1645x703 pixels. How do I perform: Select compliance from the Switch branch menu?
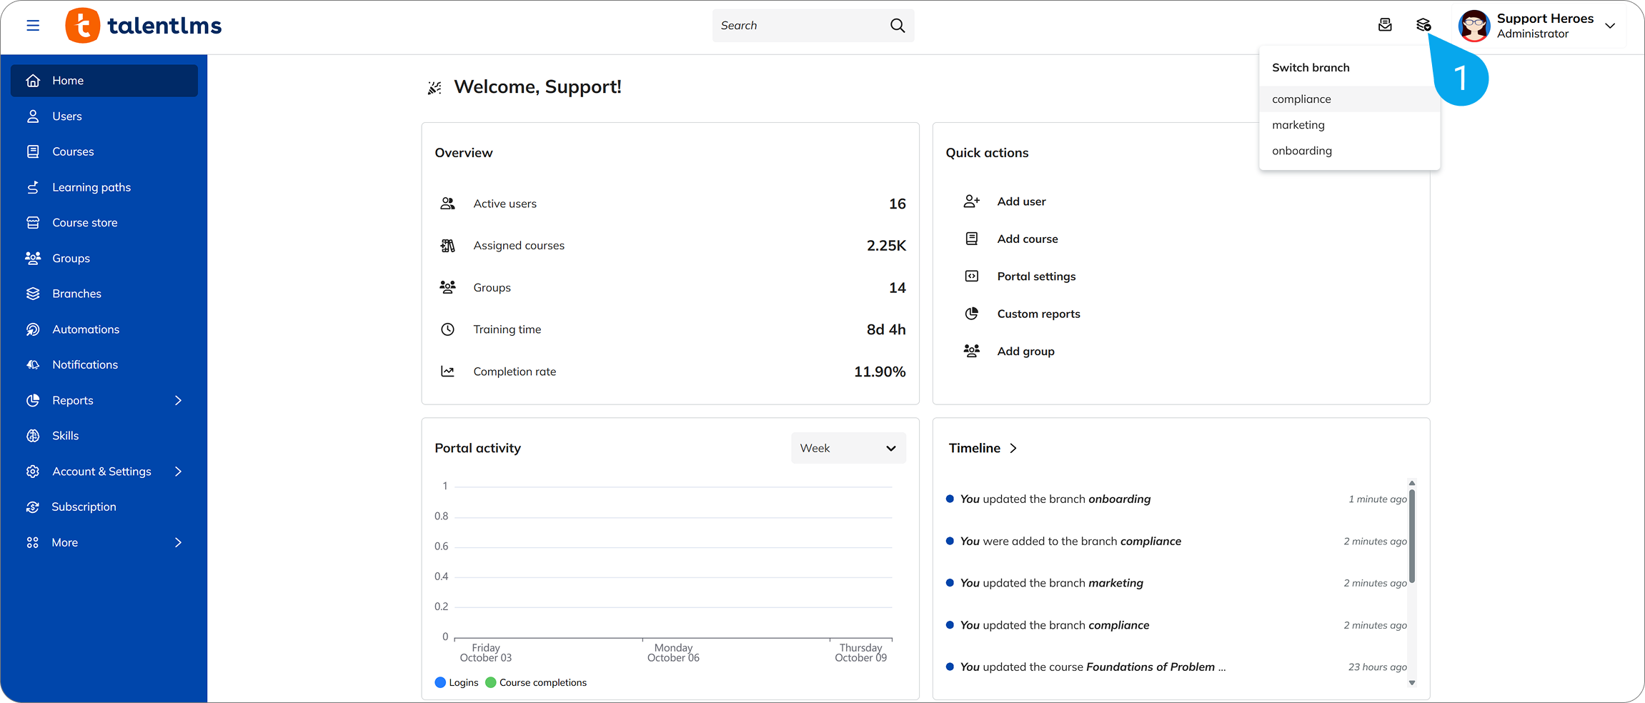click(1301, 99)
